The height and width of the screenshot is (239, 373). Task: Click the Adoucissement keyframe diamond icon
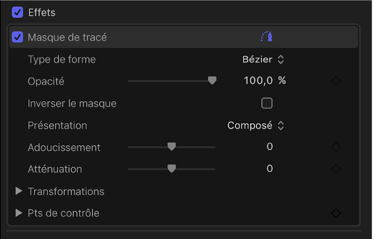[336, 147]
